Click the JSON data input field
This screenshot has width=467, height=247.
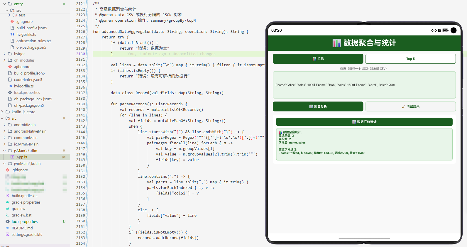(x=364, y=85)
